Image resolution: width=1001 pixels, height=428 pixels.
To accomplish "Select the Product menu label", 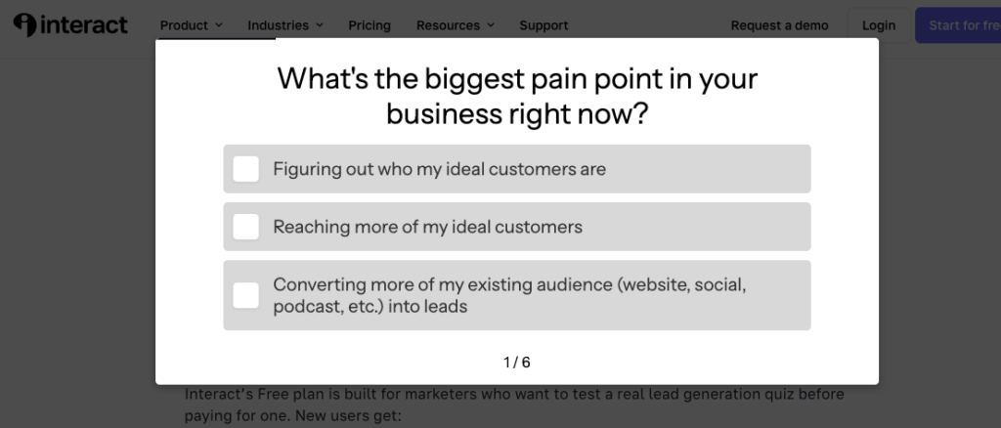I will pos(184,25).
